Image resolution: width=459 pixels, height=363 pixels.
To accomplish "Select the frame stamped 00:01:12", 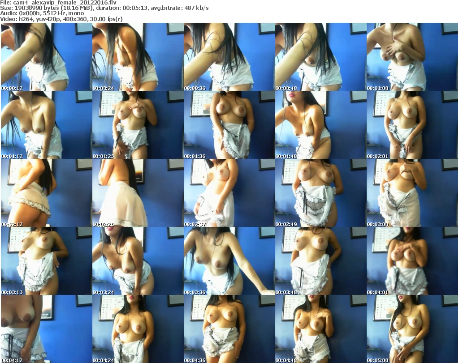I will pyautogui.click(x=47, y=125).
